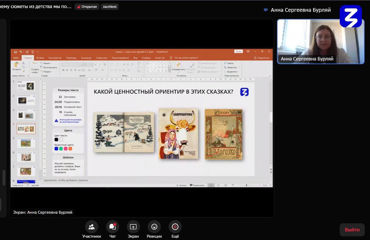Open the font size combo box
This screenshot has height=240, width=370.
point(89,65)
